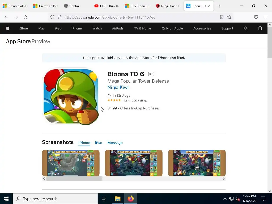This screenshot has height=204, width=272.
Task: Open Task View on the taskbar
Action: (104, 199)
